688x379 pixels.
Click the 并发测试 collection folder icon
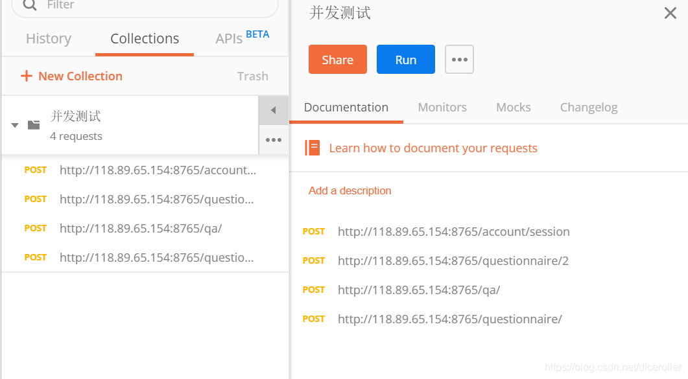click(34, 125)
